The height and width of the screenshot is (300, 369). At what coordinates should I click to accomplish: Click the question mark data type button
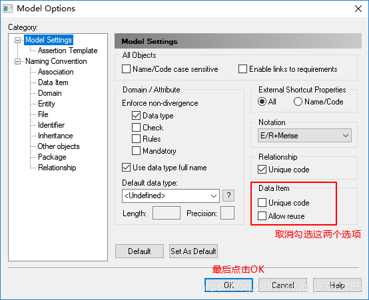tap(228, 196)
